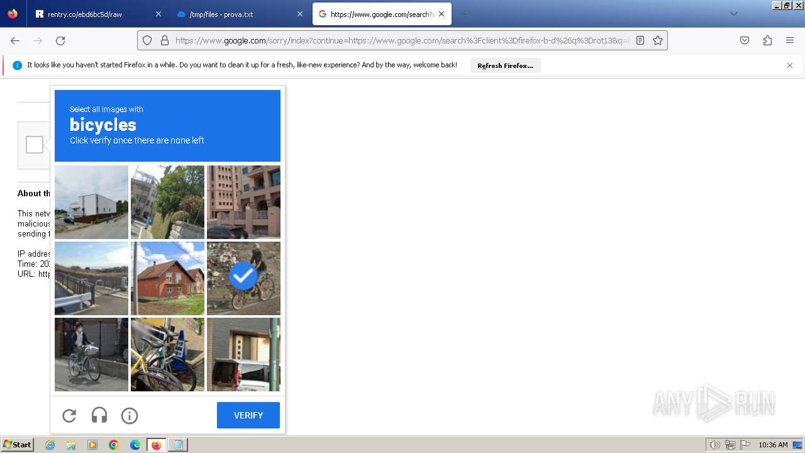The height and width of the screenshot is (453, 805).
Task: Close the prova.txt tab
Action: point(300,14)
